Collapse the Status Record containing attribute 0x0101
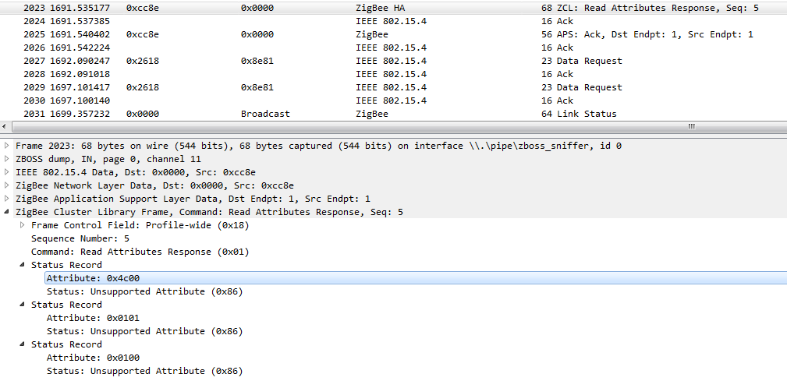 [22, 305]
